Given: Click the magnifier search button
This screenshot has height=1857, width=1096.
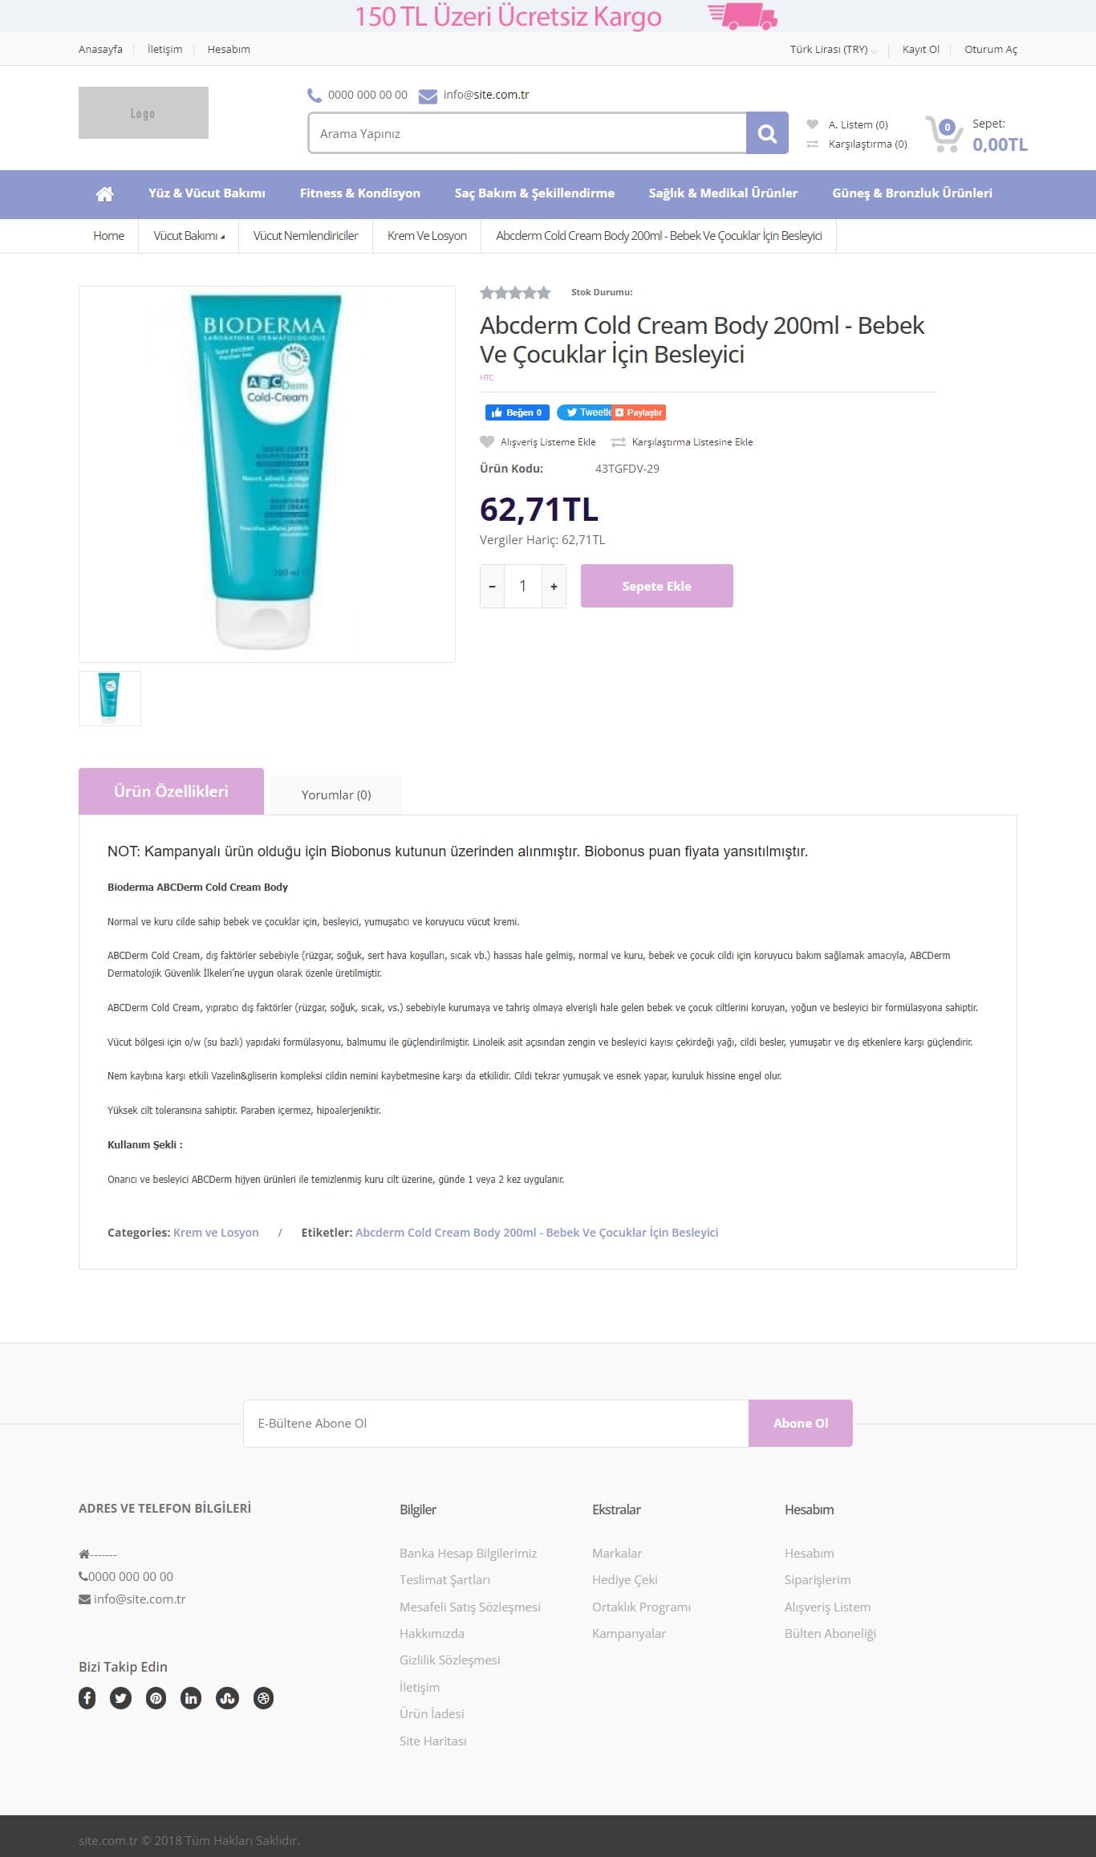Looking at the screenshot, I should pyautogui.click(x=767, y=133).
